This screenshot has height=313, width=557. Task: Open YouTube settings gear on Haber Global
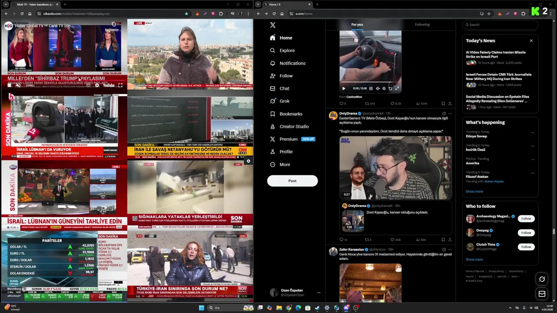[97, 85]
